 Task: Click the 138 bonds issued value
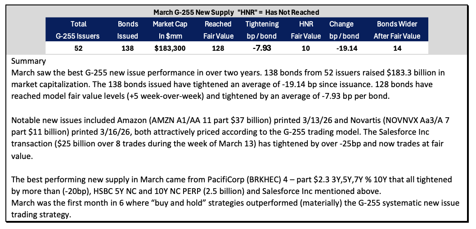click(127, 48)
